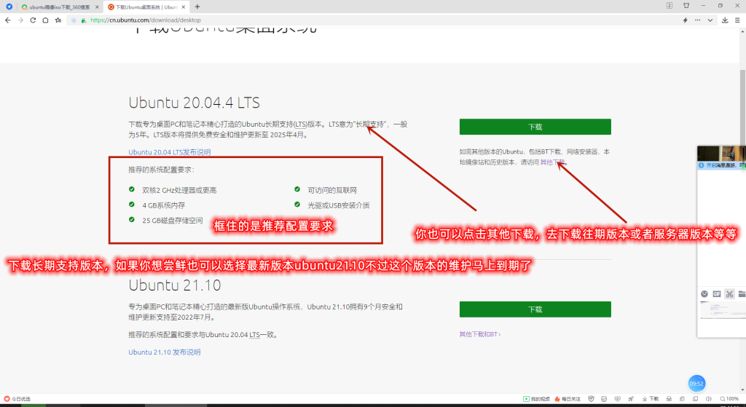
Task: Bookmark this page with the star icon
Action: [x=58, y=20]
